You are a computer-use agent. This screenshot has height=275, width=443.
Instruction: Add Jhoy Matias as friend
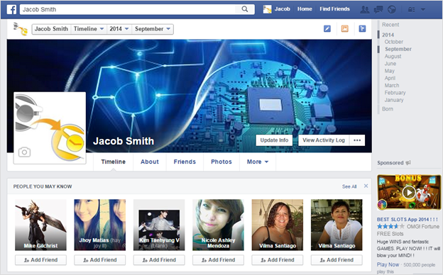(99, 260)
